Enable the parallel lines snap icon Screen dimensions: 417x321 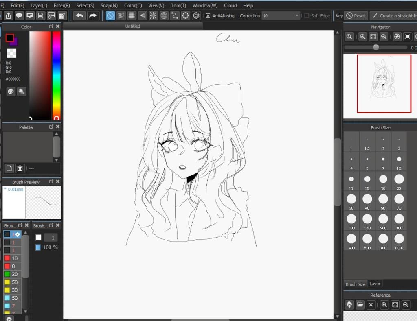point(121,16)
